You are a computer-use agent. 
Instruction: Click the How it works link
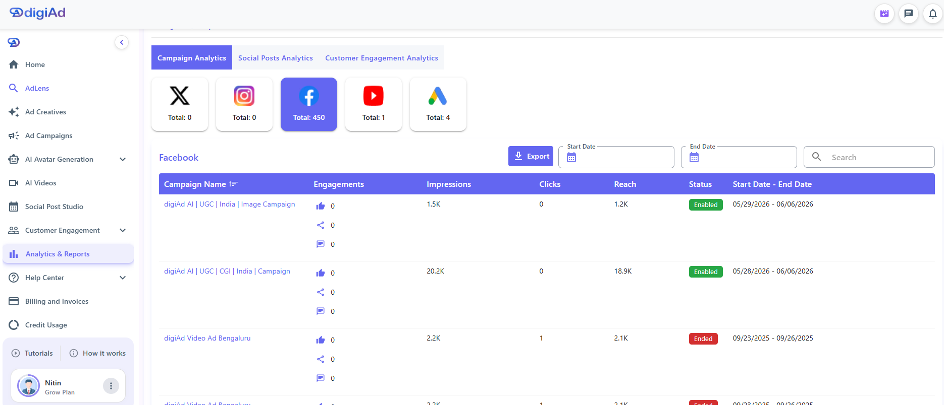click(98, 353)
